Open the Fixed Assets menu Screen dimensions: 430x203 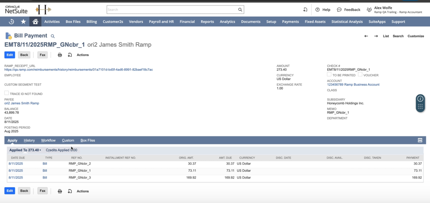pyautogui.click(x=315, y=22)
